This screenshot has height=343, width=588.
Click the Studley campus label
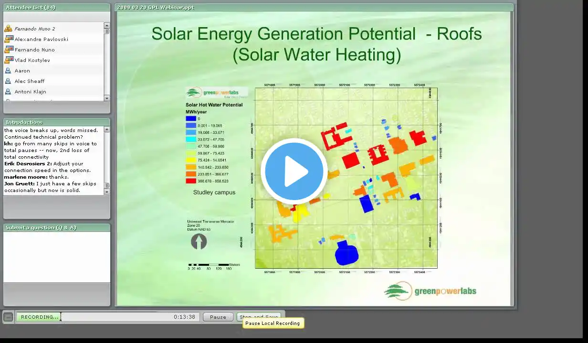click(x=214, y=192)
